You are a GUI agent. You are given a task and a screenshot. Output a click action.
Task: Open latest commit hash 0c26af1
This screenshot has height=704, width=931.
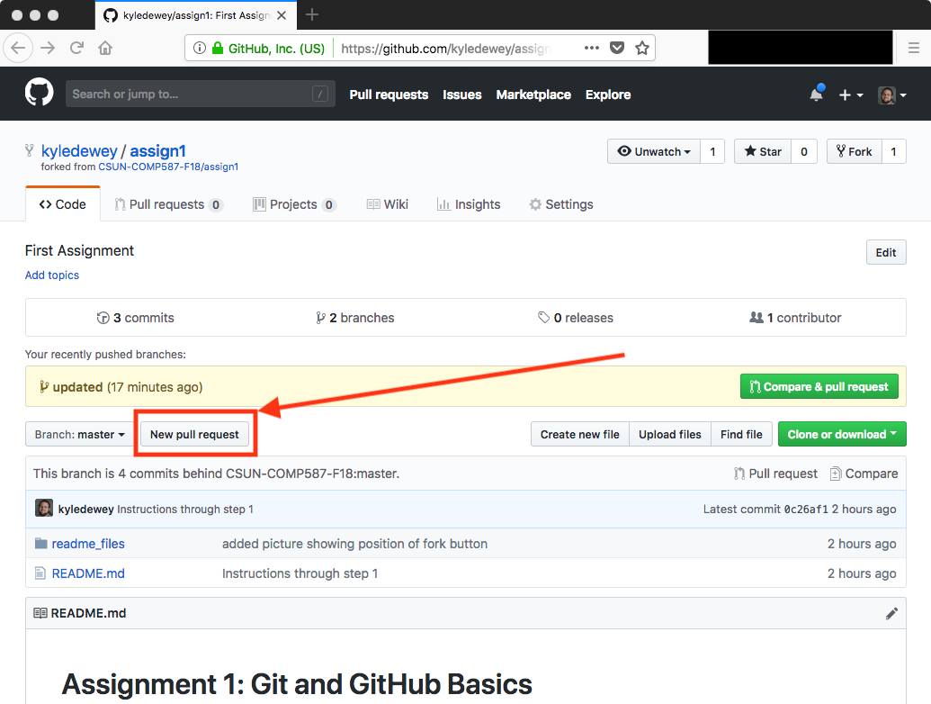click(806, 510)
